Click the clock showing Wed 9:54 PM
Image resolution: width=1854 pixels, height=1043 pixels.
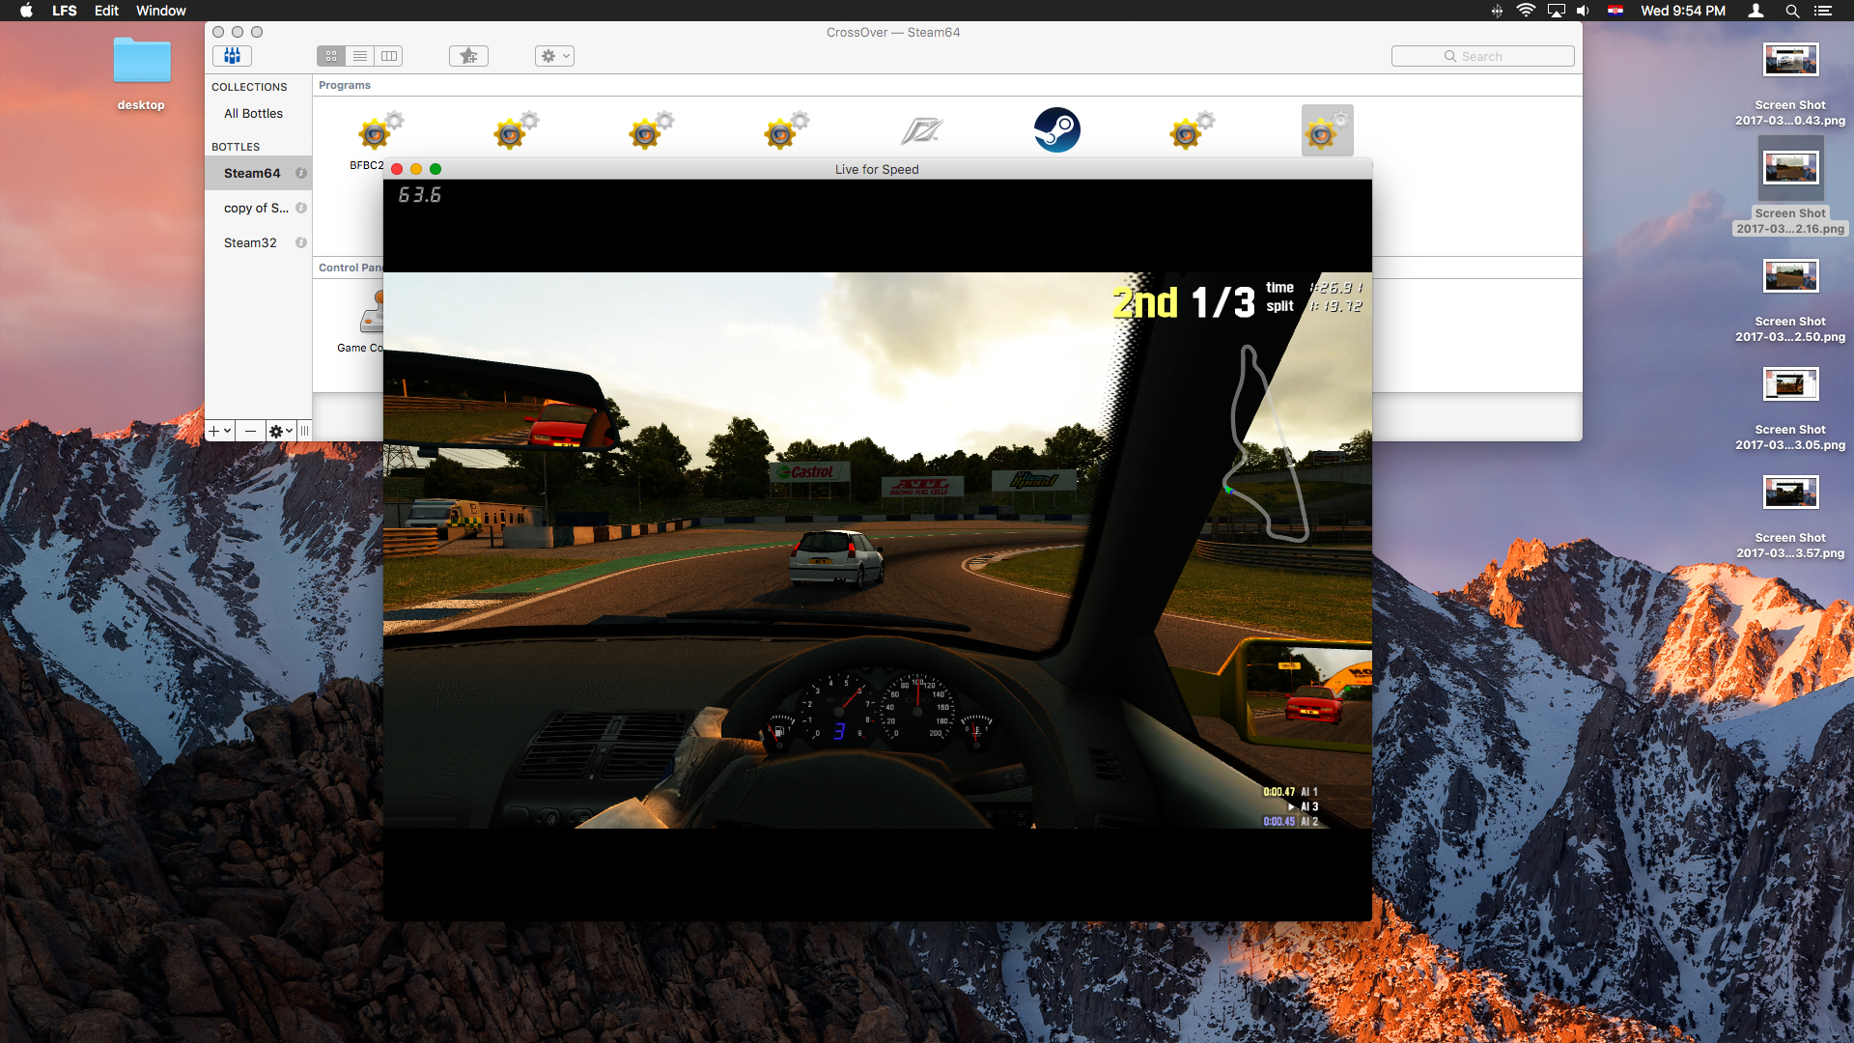1683,11
